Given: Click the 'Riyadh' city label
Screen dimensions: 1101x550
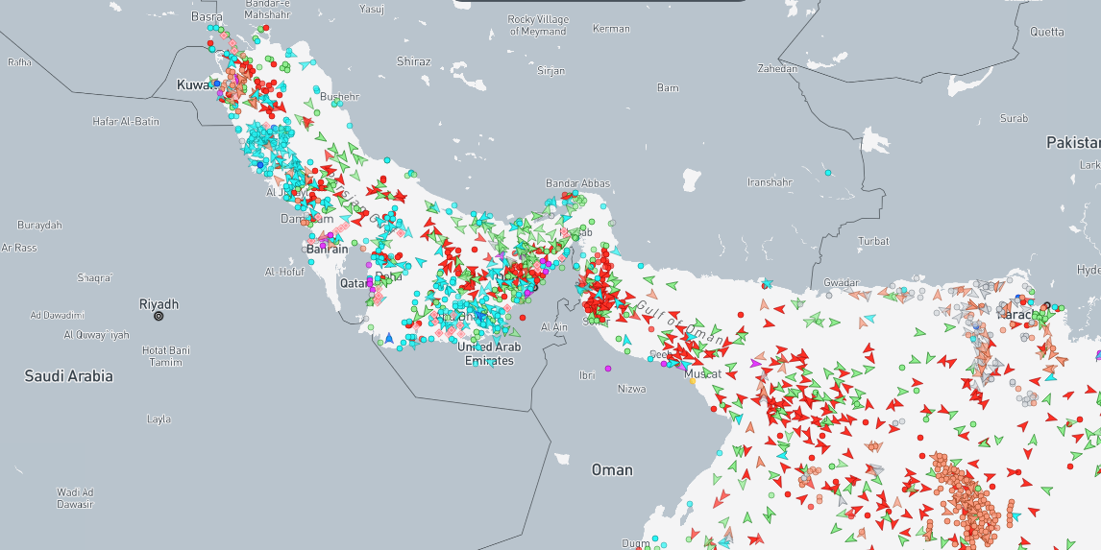Looking at the screenshot, I should [159, 303].
